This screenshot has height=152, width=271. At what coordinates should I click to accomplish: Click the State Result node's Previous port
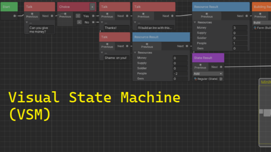click(x=200, y=65)
